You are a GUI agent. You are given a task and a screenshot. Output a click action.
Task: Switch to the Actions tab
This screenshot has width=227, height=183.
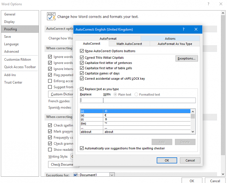click(170, 39)
